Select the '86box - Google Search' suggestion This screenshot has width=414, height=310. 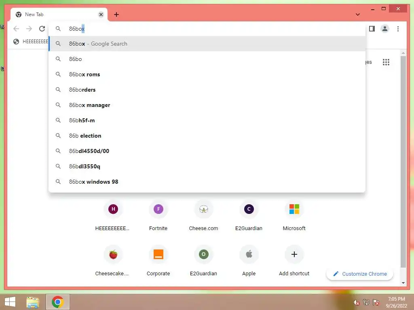click(207, 44)
